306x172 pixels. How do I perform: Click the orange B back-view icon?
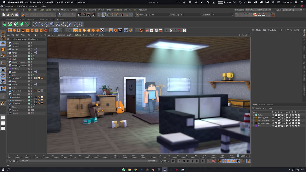(x=23, y=30)
